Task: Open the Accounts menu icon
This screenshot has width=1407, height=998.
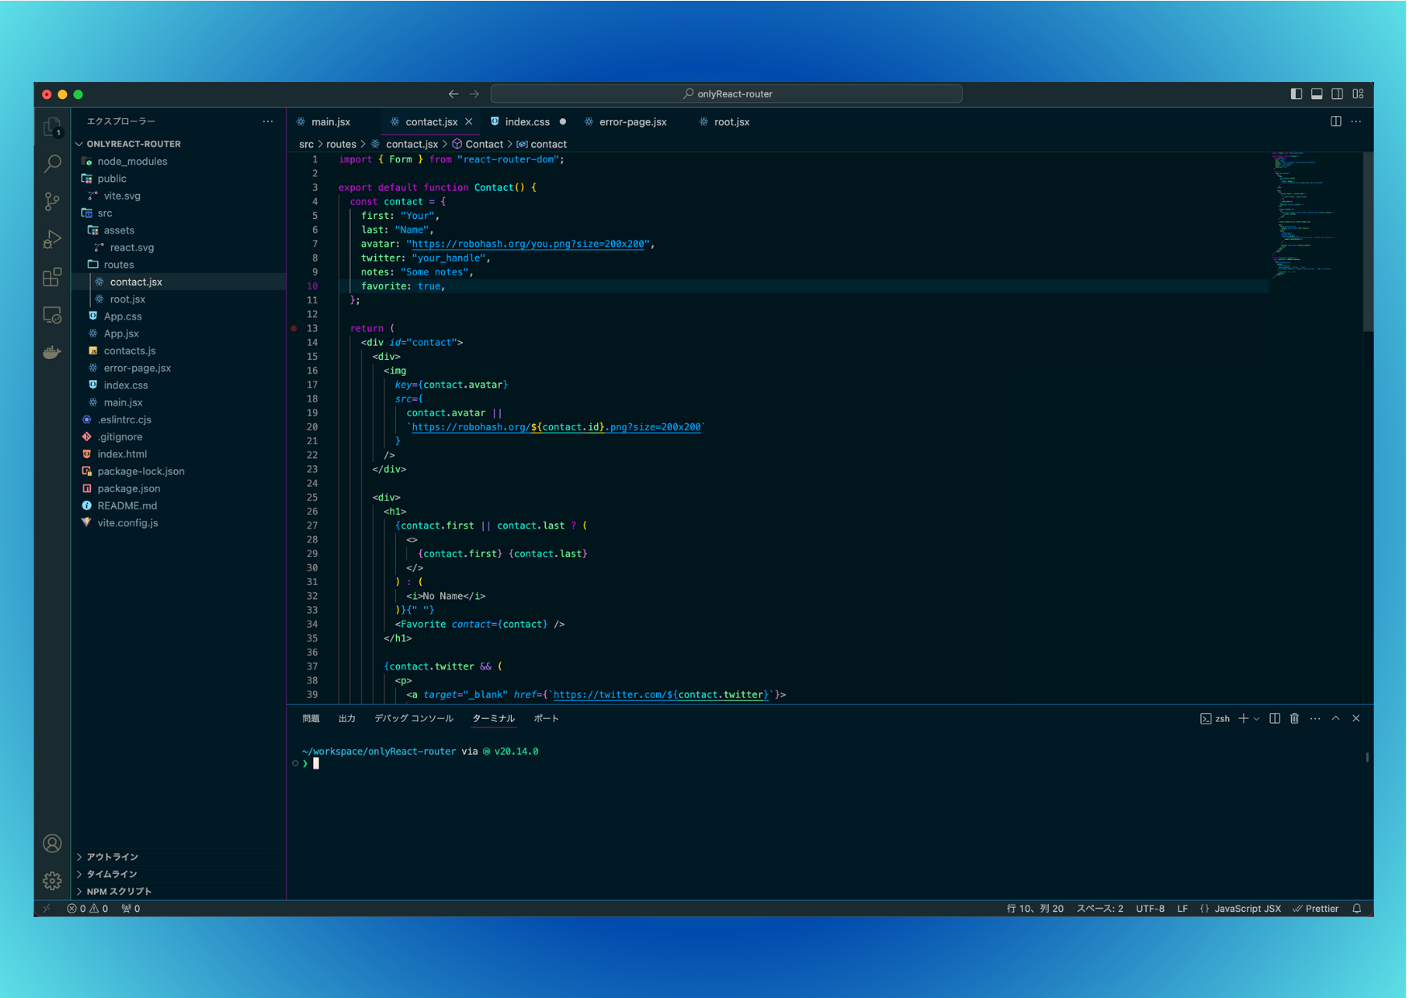Action: pos(52,843)
